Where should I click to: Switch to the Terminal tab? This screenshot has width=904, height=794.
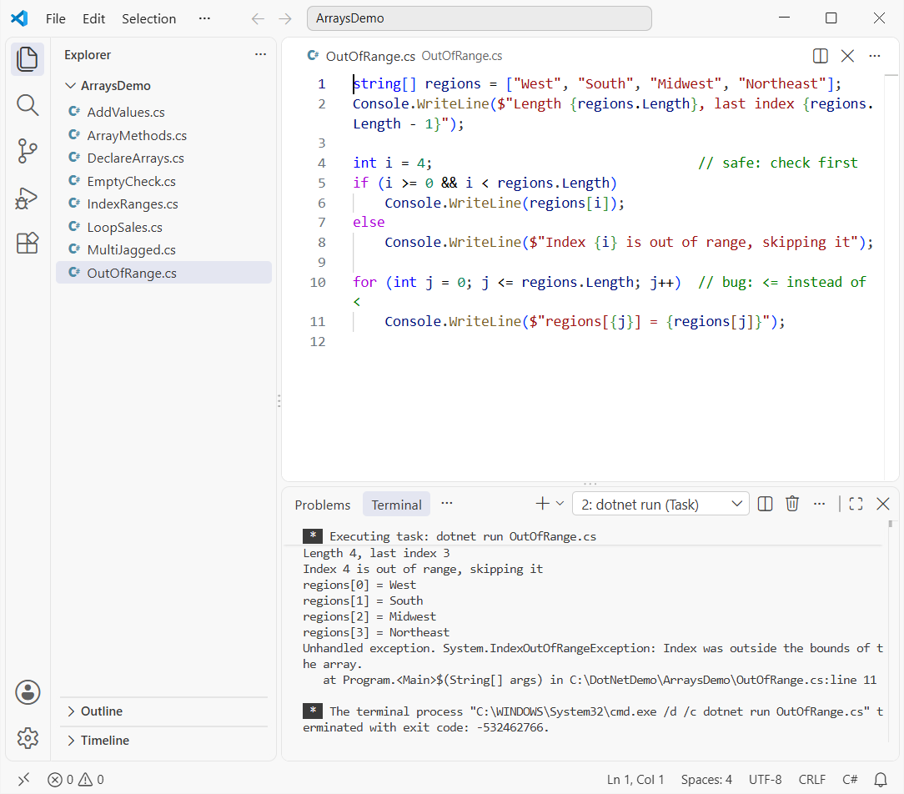(396, 505)
